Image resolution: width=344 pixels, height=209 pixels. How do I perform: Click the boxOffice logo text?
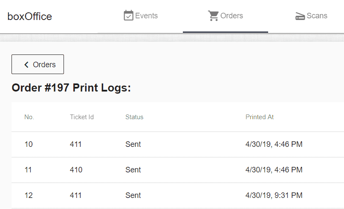click(29, 17)
